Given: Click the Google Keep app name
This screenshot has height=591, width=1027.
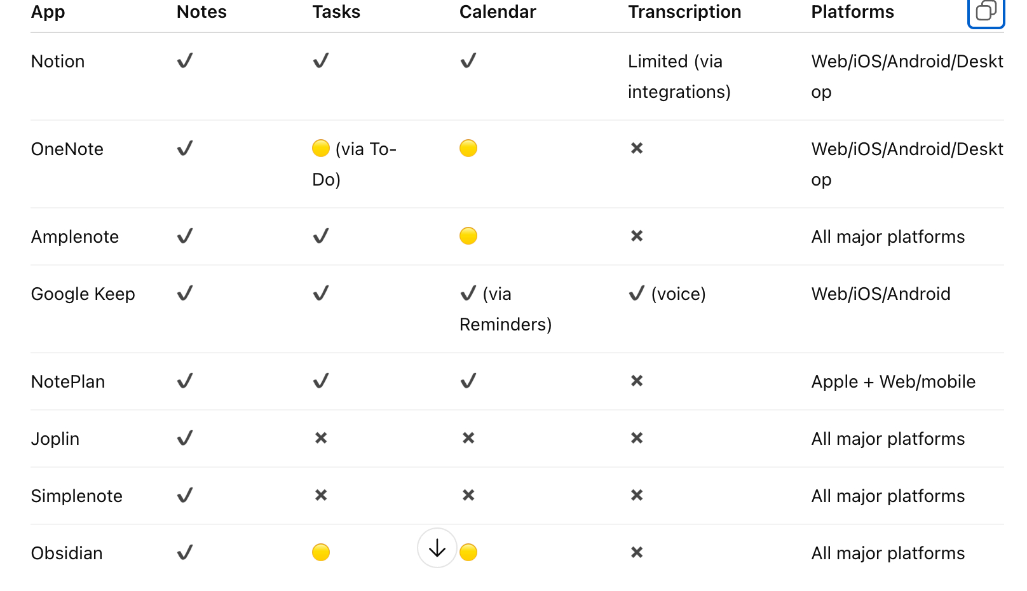Looking at the screenshot, I should (x=83, y=294).
